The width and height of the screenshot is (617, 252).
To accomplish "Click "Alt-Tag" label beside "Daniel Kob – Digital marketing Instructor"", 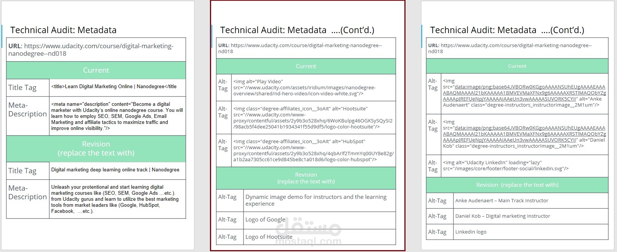I will (437, 216).
